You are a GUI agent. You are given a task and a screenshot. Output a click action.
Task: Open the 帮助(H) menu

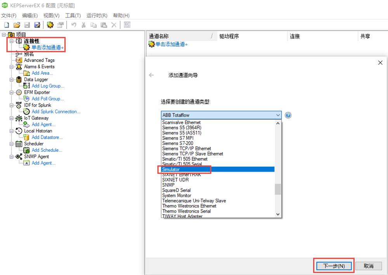[121, 15]
